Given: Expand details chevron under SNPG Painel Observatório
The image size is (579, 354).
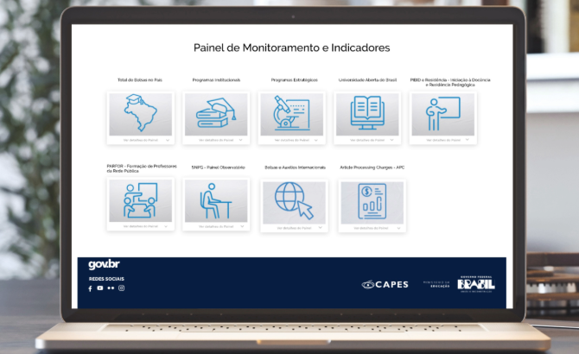Looking at the screenshot, I should click(242, 227).
